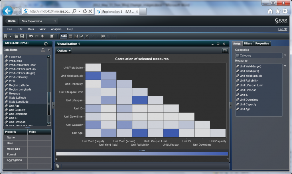The image size is (292, 174).
Task: Switch to the Filters tab
Action: [x=248, y=43]
